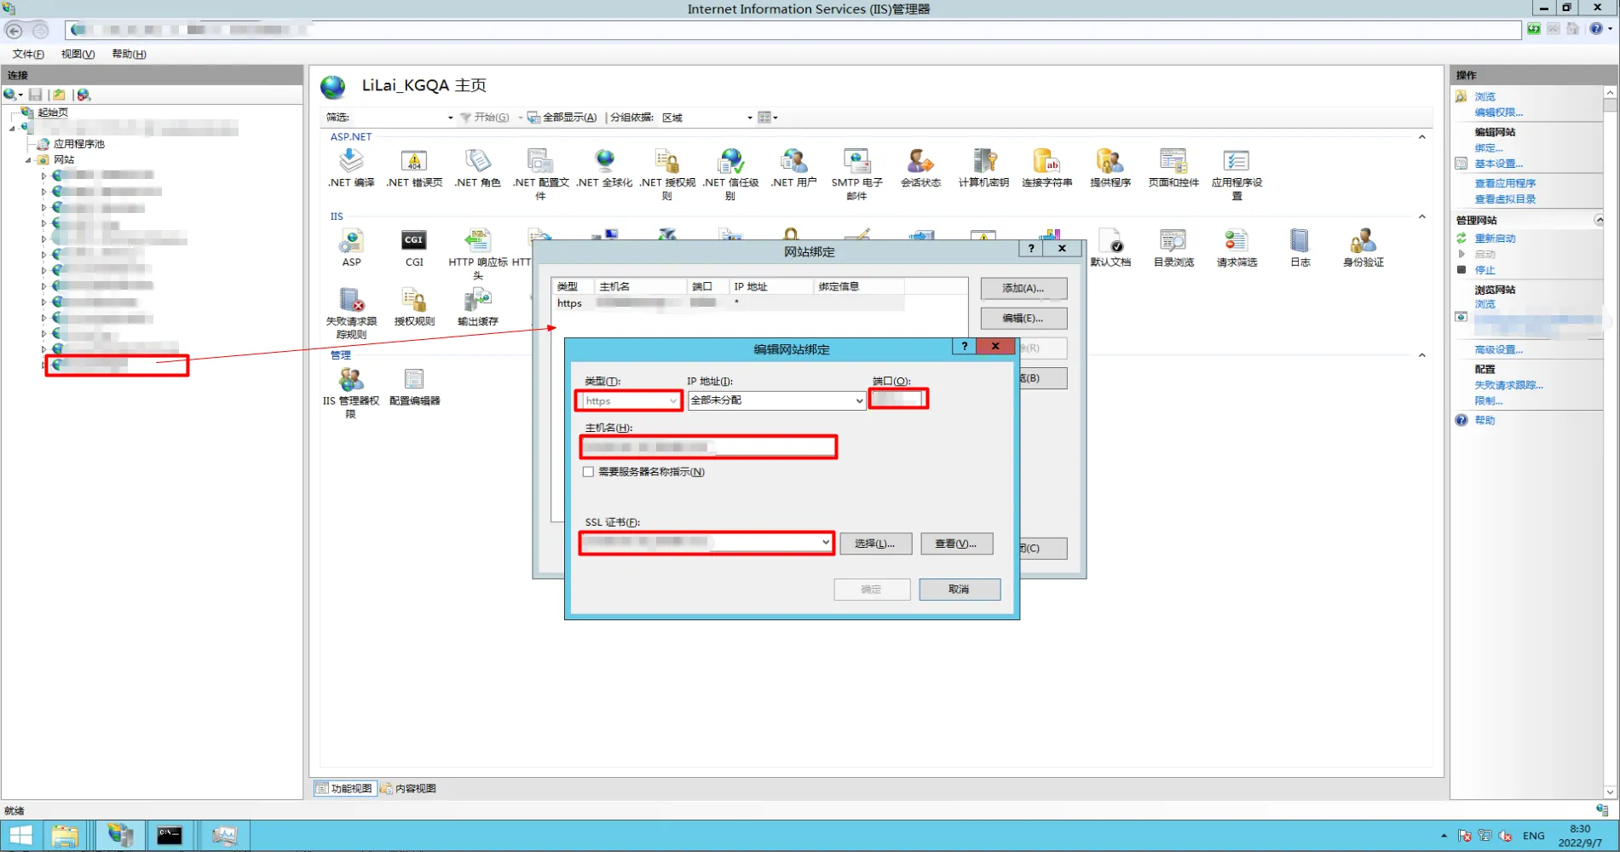
Task: Select 应用程序池 in the connections tree
Action: click(x=79, y=144)
